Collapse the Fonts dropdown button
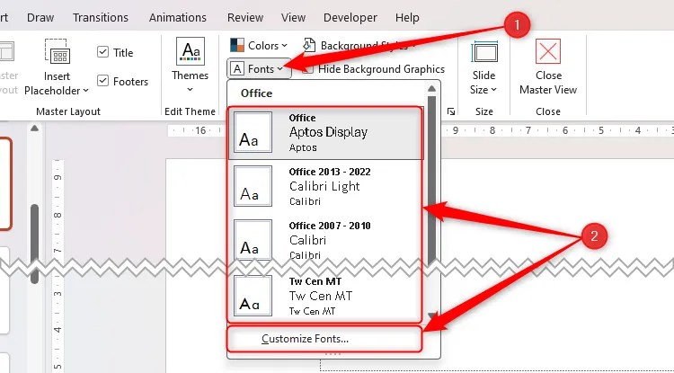 click(x=259, y=68)
